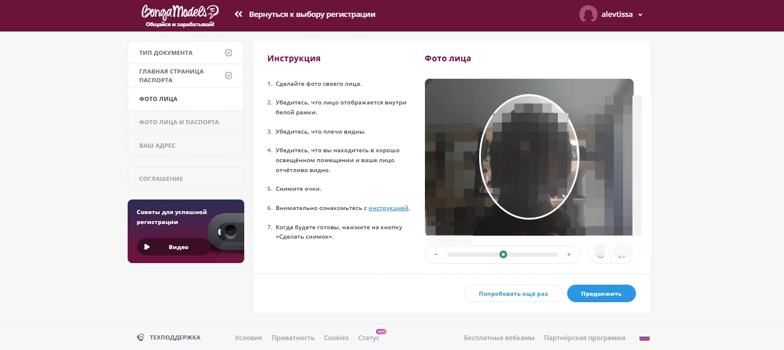Click the checkmark next to Главная страница паспорта
The height and width of the screenshot is (350, 784).
[228, 76]
